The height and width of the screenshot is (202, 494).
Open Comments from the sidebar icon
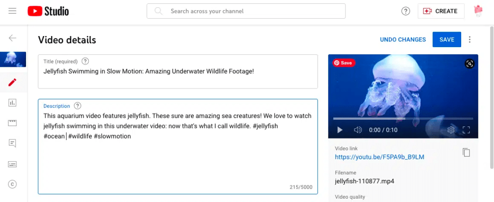point(13,143)
